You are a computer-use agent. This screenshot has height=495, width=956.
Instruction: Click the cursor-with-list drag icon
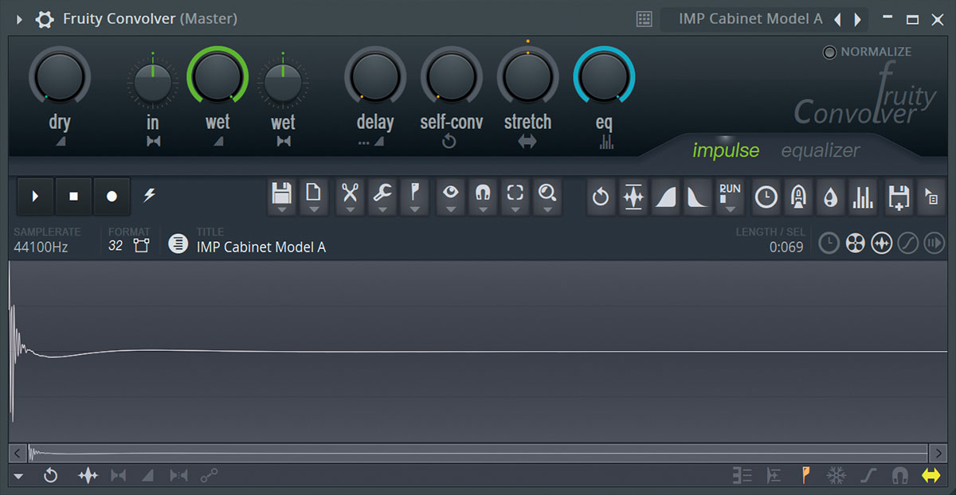(x=931, y=197)
